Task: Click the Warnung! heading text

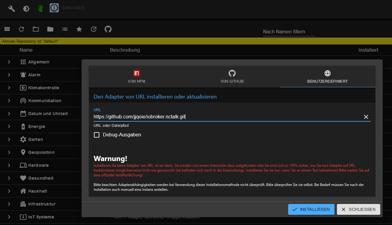Action: (x=110, y=159)
